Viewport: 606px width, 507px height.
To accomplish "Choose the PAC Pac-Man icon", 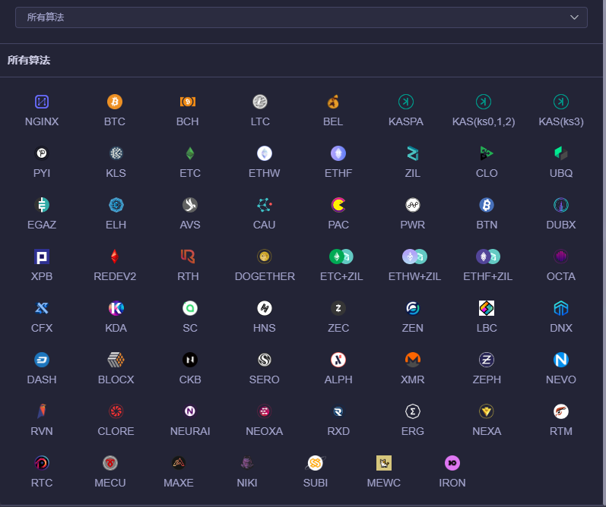I will [x=338, y=205].
